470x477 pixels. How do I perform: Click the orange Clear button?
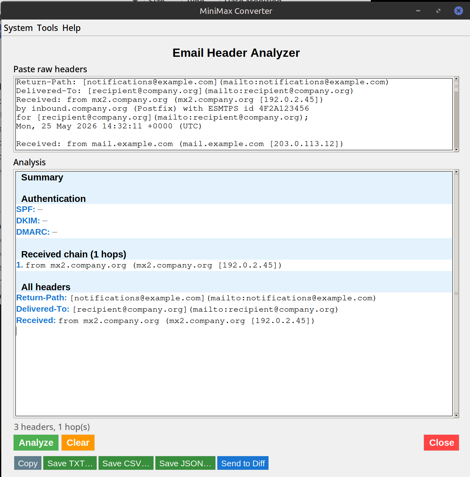click(x=78, y=443)
